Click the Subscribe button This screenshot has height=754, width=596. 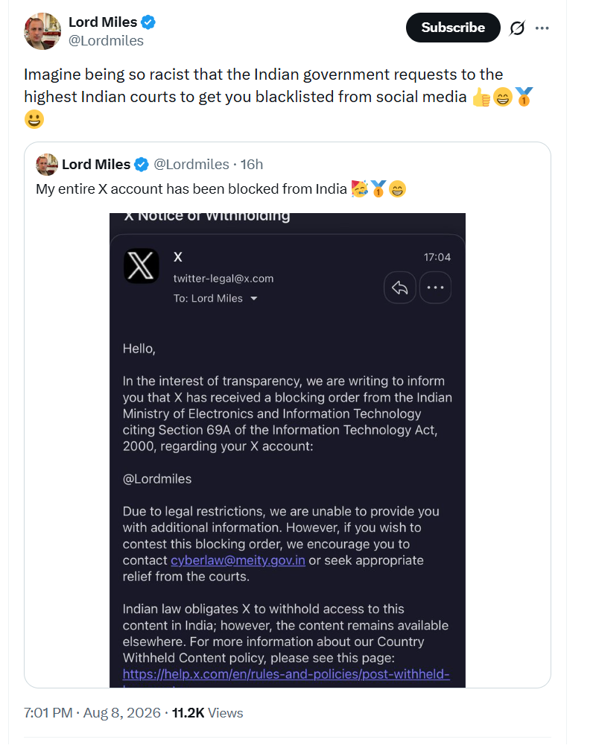(453, 28)
